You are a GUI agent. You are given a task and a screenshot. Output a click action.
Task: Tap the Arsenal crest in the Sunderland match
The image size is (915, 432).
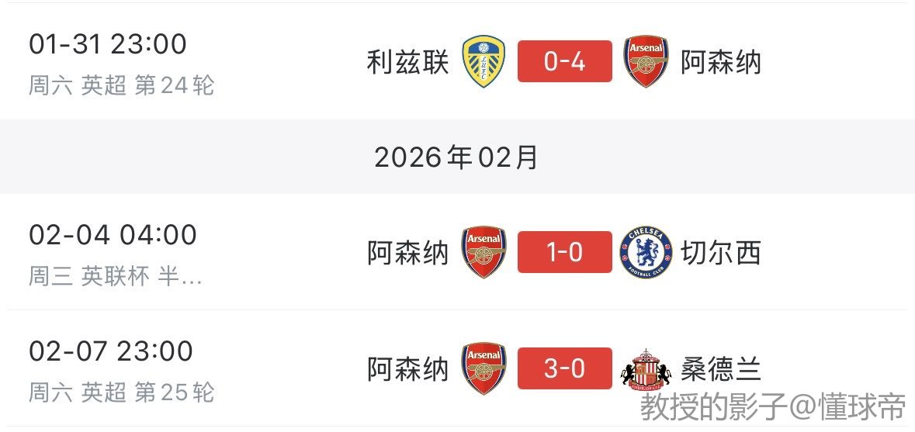484,368
